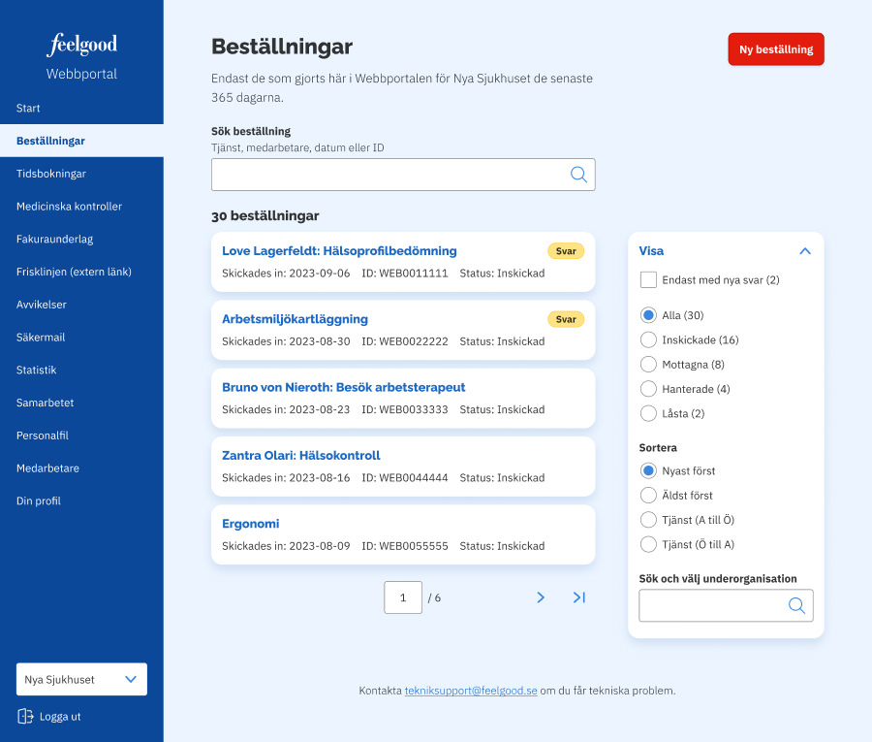Click 'Skickades in: 2023-08-16' text
The height and width of the screenshot is (742, 872).
point(286,478)
